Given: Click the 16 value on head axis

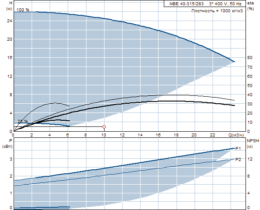Looking at the screenshot, I should point(10,58).
